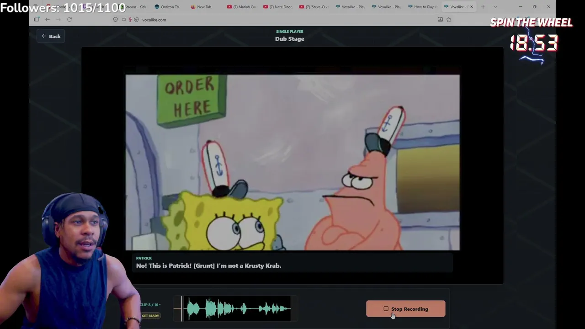Click the microphone permission indicator
Viewport: 585px width, 329px height.
tap(130, 20)
